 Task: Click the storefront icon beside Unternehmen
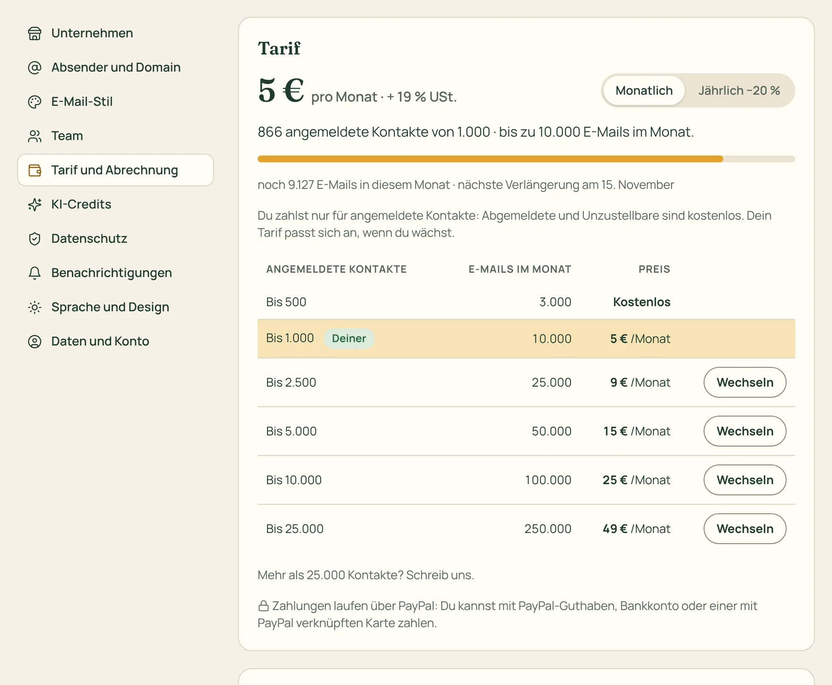(x=35, y=33)
